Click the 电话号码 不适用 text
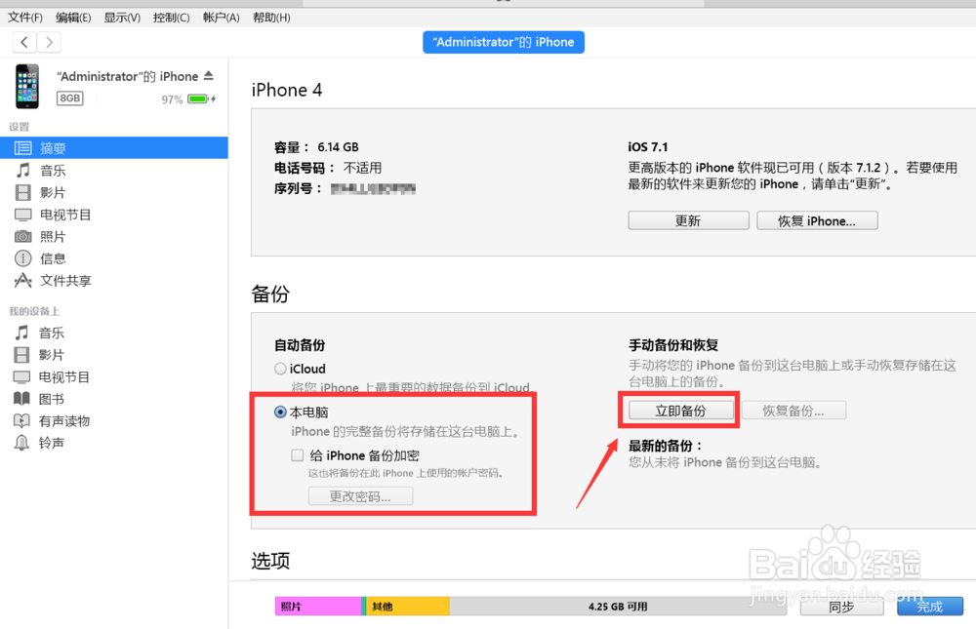Screen dimensions: 976x629 (328, 168)
